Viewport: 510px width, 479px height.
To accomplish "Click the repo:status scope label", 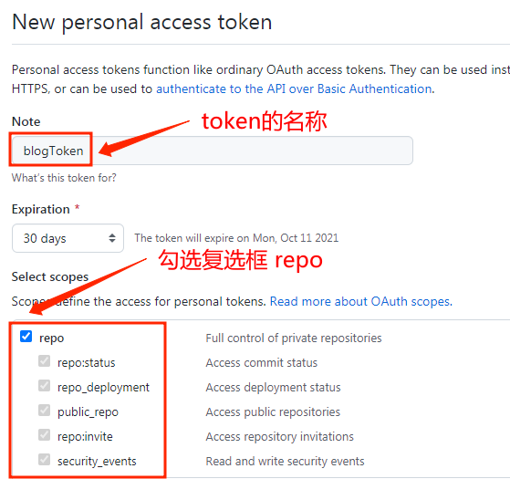I will [x=86, y=362].
